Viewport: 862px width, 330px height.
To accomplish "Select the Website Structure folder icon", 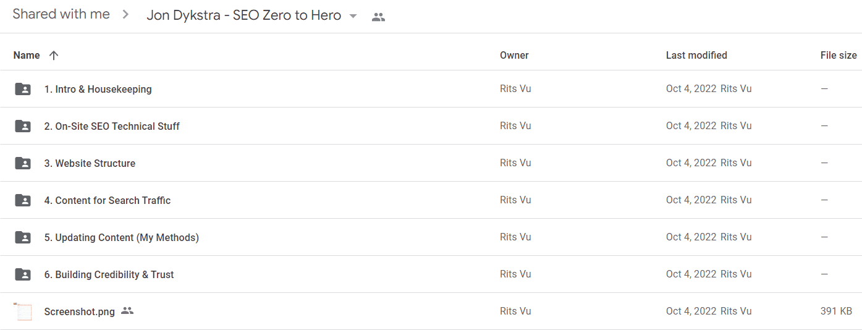I will [x=23, y=163].
